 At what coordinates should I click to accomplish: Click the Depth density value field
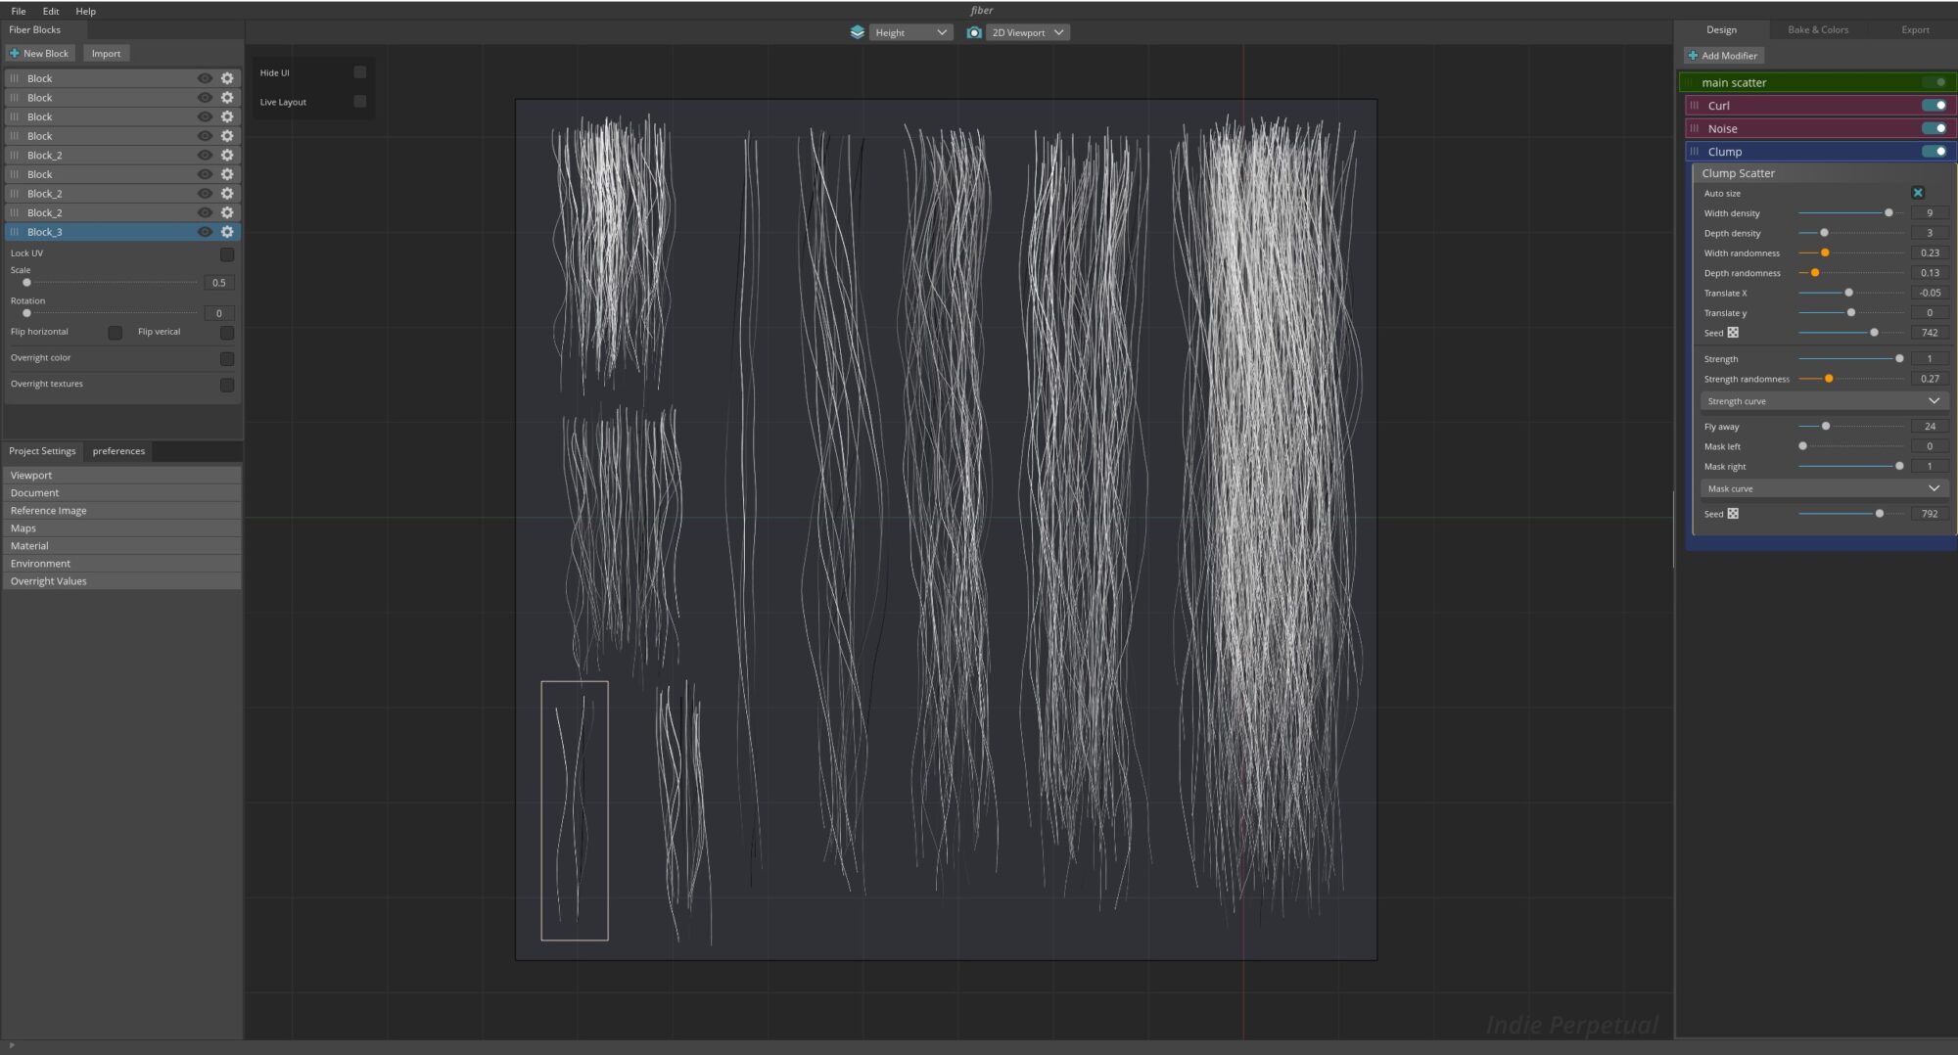pos(1930,233)
